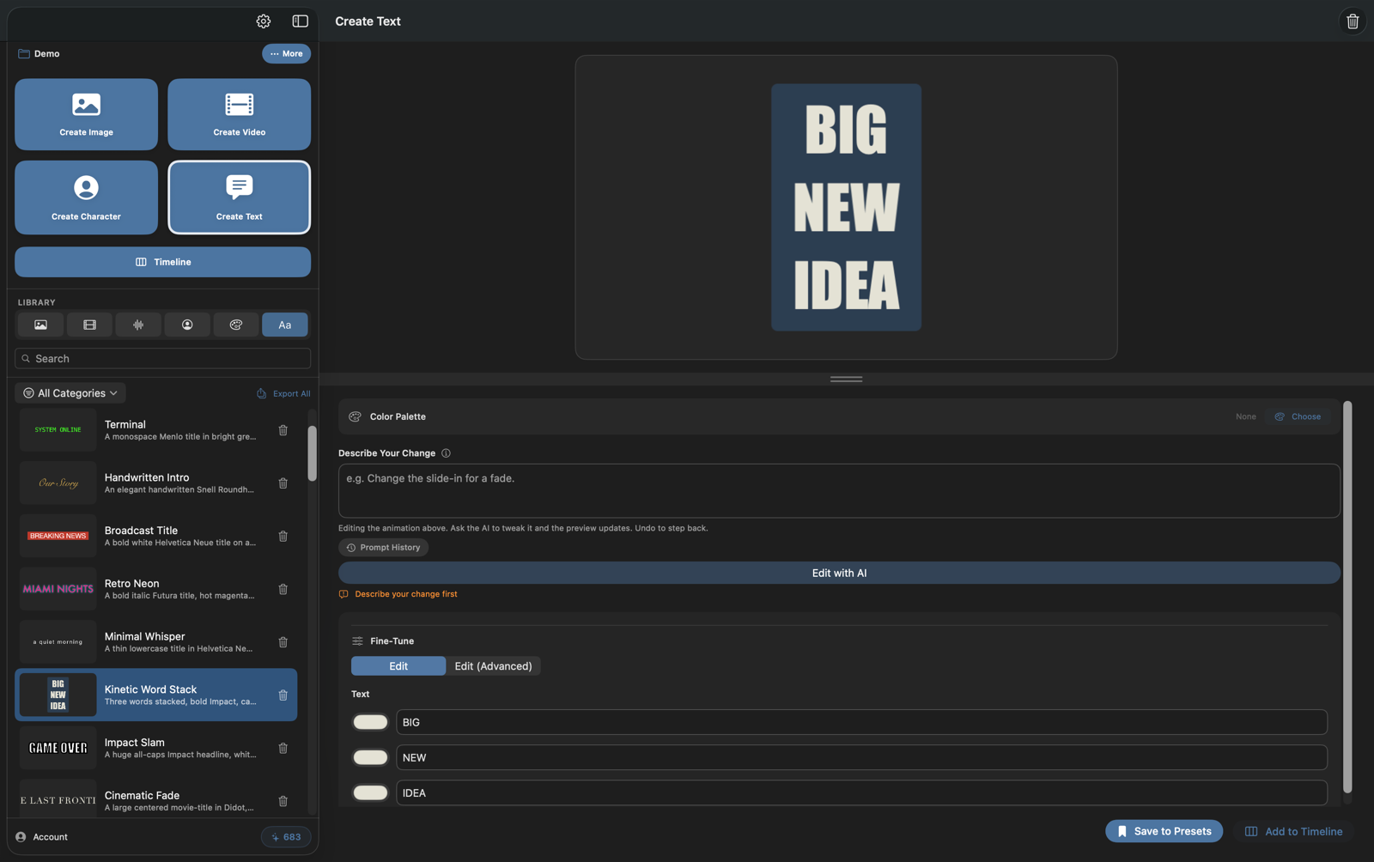Show audio waveform library filter

[138, 325]
